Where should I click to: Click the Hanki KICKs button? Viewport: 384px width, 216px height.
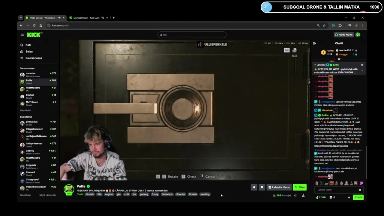[x=344, y=35]
